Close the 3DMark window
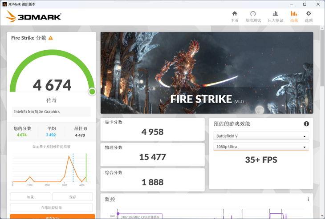This screenshot has width=325, height=219. pyautogui.click(x=318, y=4)
